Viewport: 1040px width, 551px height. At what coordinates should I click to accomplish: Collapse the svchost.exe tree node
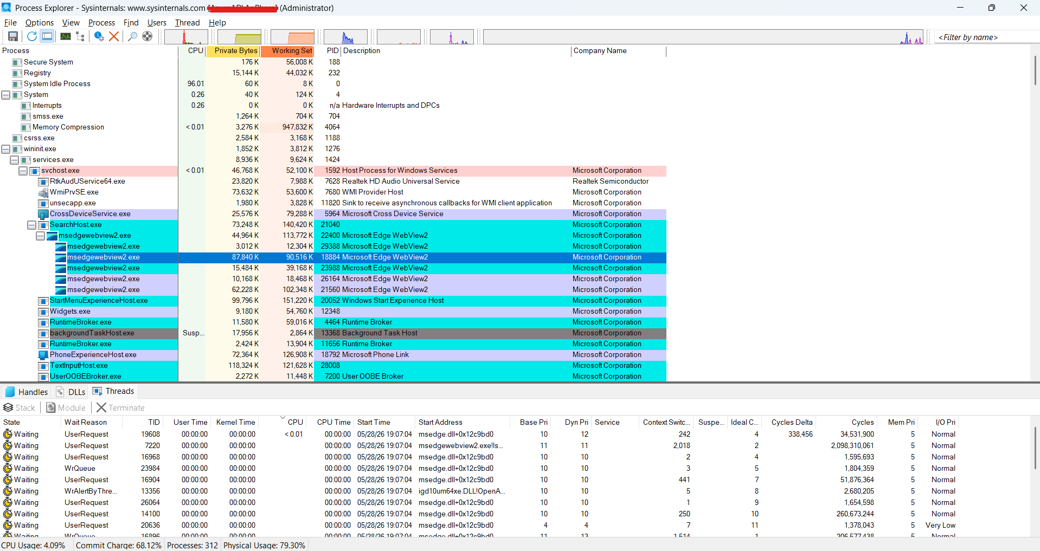point(23,171)
